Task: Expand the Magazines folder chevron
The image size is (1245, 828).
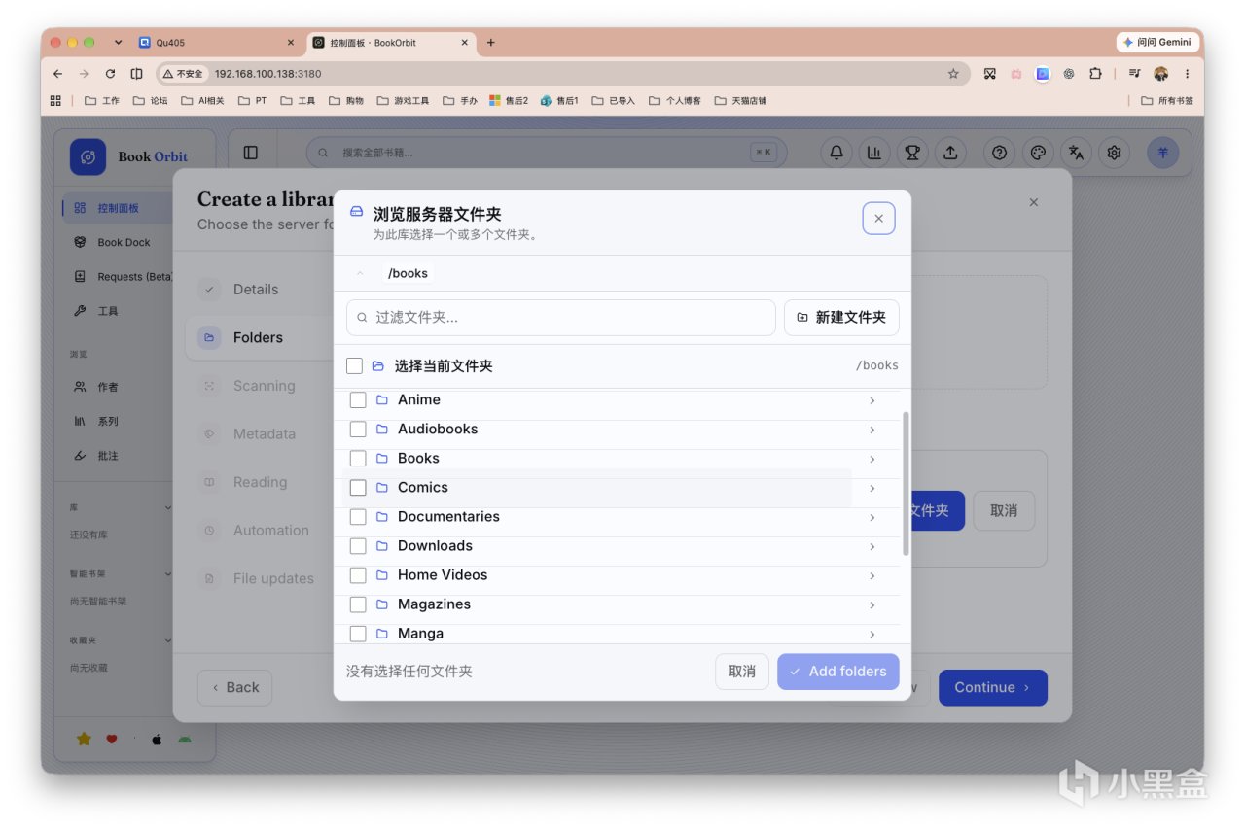Action: [x=871, y=604]
